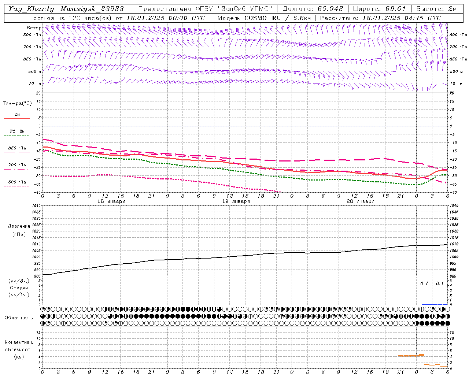Click the (мм/1ч.) precipitation unit label
The width and height of the screenshot is (469, 375).
click(x=19, y=295)
